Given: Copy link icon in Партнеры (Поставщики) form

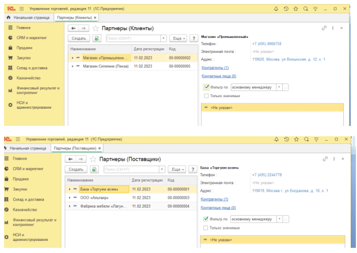Looking at the screenshot, I should (x=325, y=159).
